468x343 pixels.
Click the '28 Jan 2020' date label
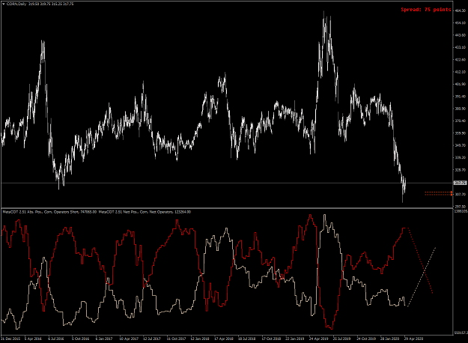point(390,339)
